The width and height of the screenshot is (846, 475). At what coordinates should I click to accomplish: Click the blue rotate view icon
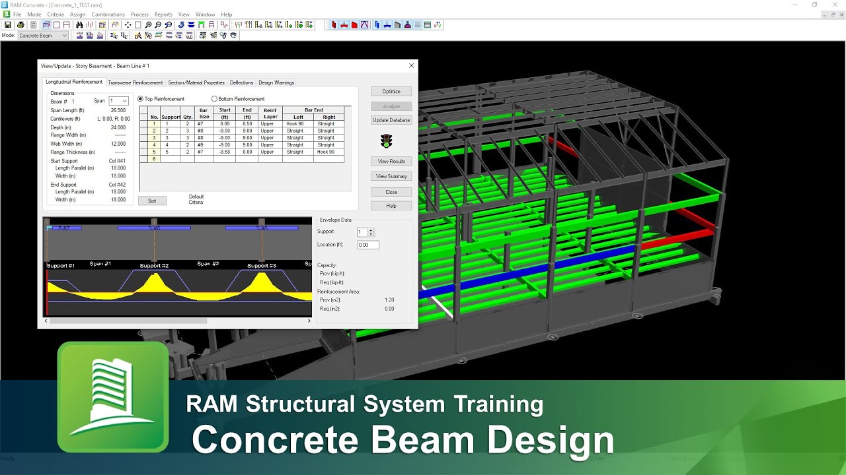click(x=181, y=25)
